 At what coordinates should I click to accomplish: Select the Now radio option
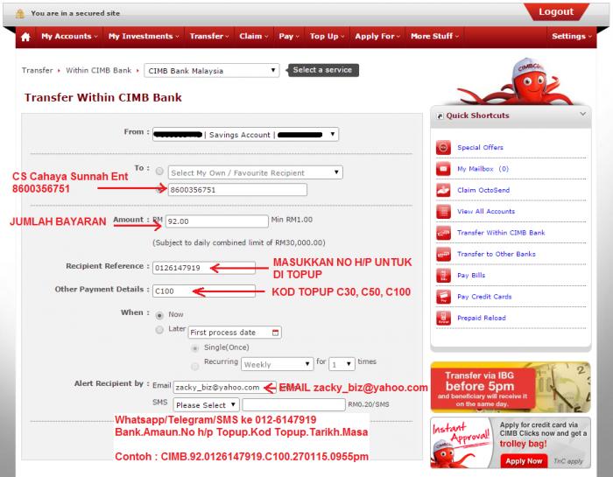coord(159,315)
